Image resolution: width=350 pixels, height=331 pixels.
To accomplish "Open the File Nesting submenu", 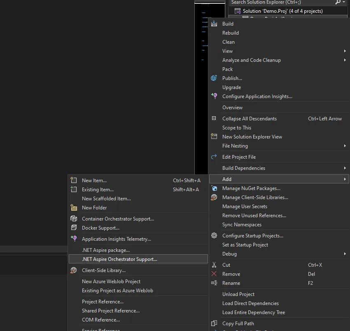I will (x=345, y=146).
